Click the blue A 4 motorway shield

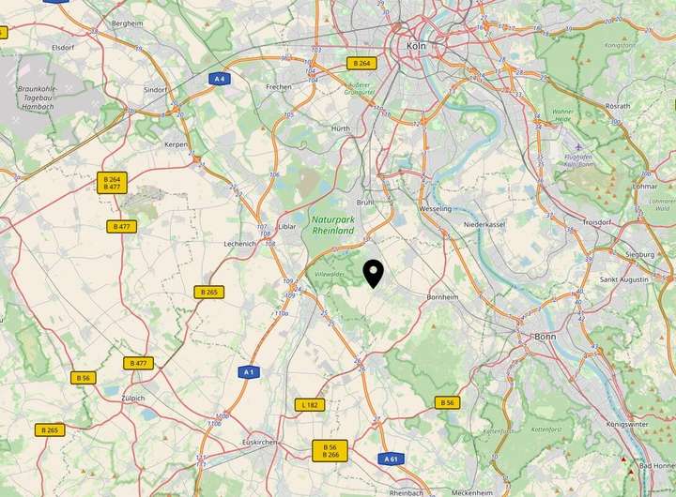[220, 79]
